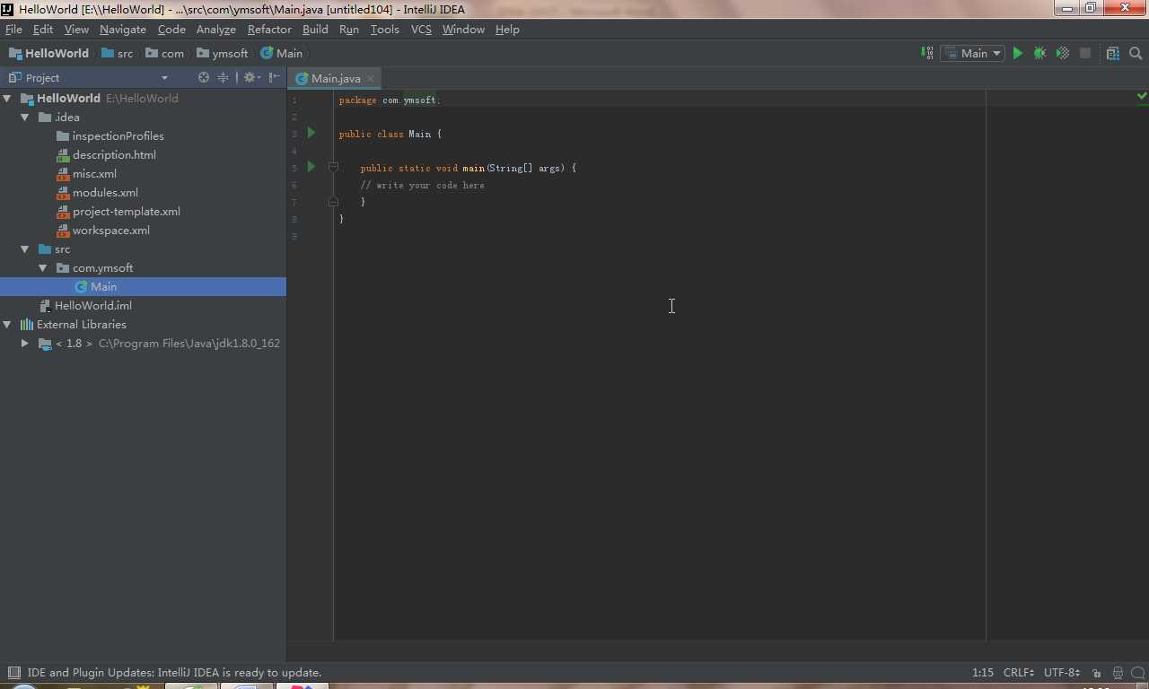Run Main with coverage icon
This screenshot has width=1149, height=689.
(x=1063, y=53)
